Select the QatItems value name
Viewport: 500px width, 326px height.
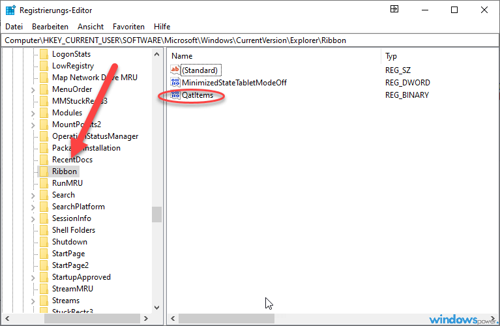click(x=198, y=95)
